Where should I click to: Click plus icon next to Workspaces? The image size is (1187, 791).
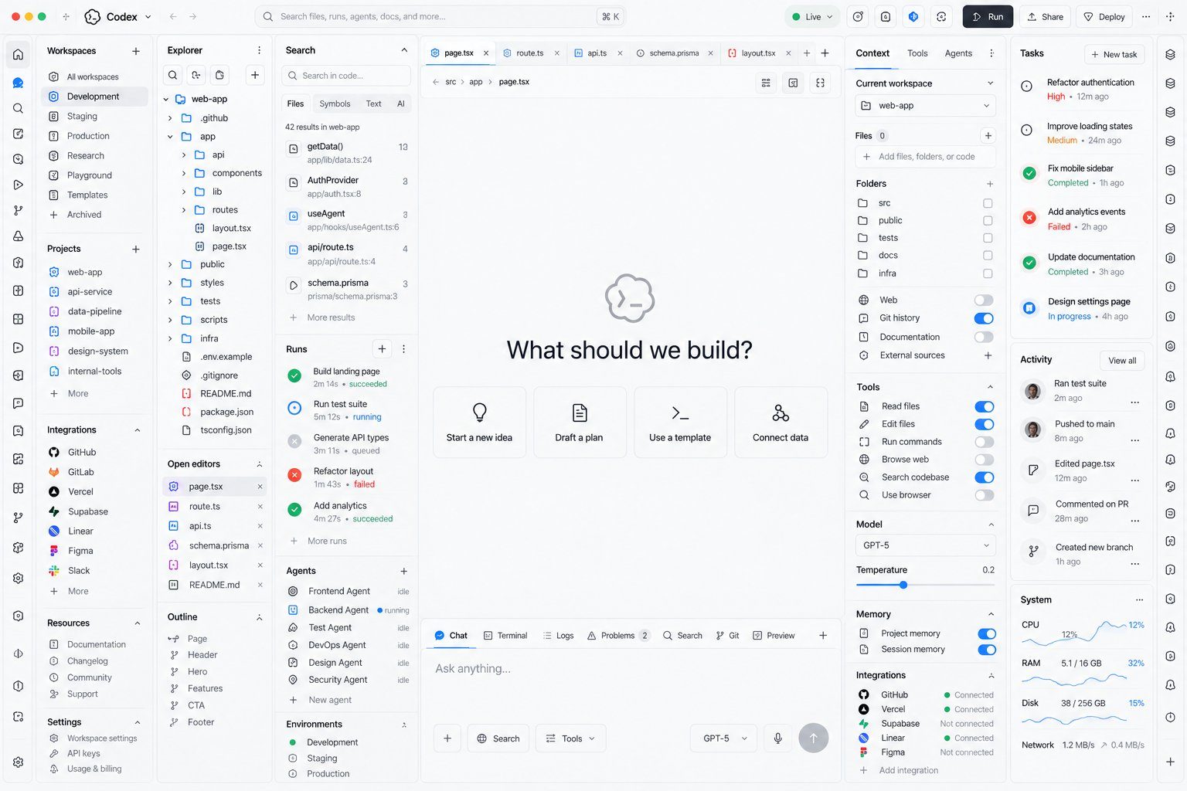click(x=136, y=51)
